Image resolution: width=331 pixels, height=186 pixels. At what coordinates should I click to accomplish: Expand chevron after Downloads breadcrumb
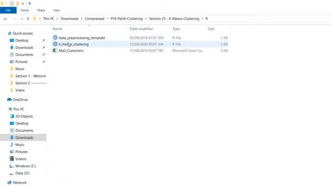click(x=82, y=19)
